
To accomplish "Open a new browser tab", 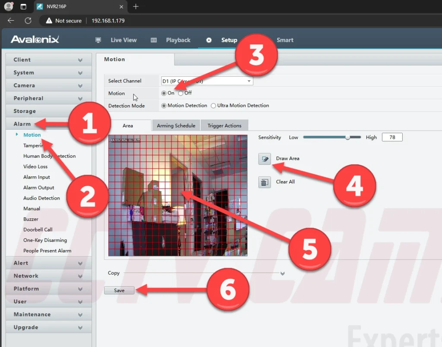I will (136, 6).
